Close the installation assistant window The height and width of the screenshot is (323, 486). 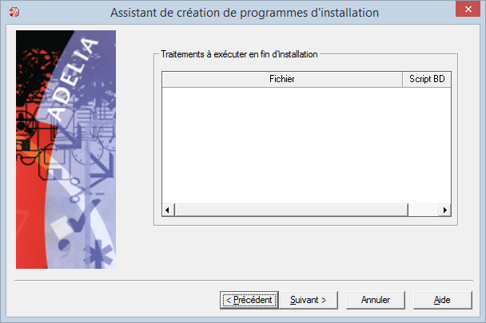pyautogui.click(x=468, y=9)
